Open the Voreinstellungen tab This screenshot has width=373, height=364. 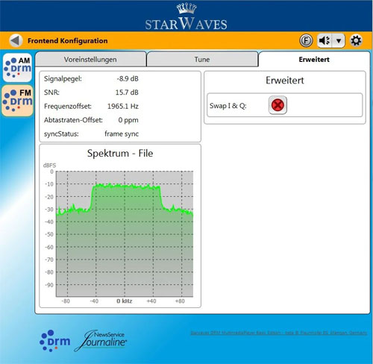click(90, 60)
